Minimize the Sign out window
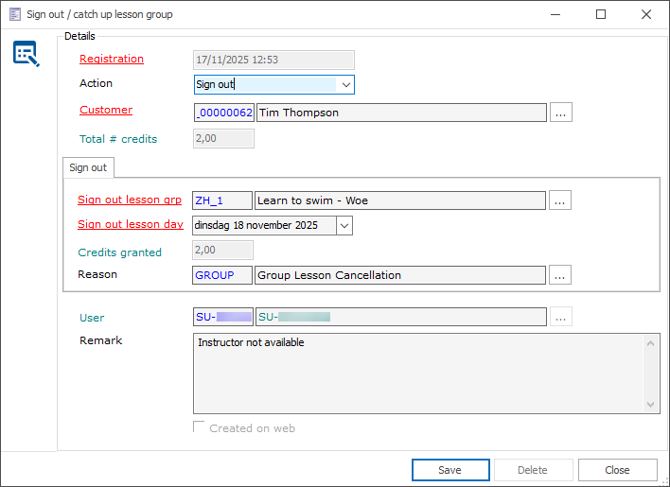 tap(555, 14)
